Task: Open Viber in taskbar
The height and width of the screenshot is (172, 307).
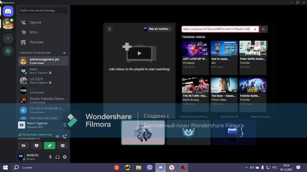Action: pyautogui.click(x=150, y=168)
